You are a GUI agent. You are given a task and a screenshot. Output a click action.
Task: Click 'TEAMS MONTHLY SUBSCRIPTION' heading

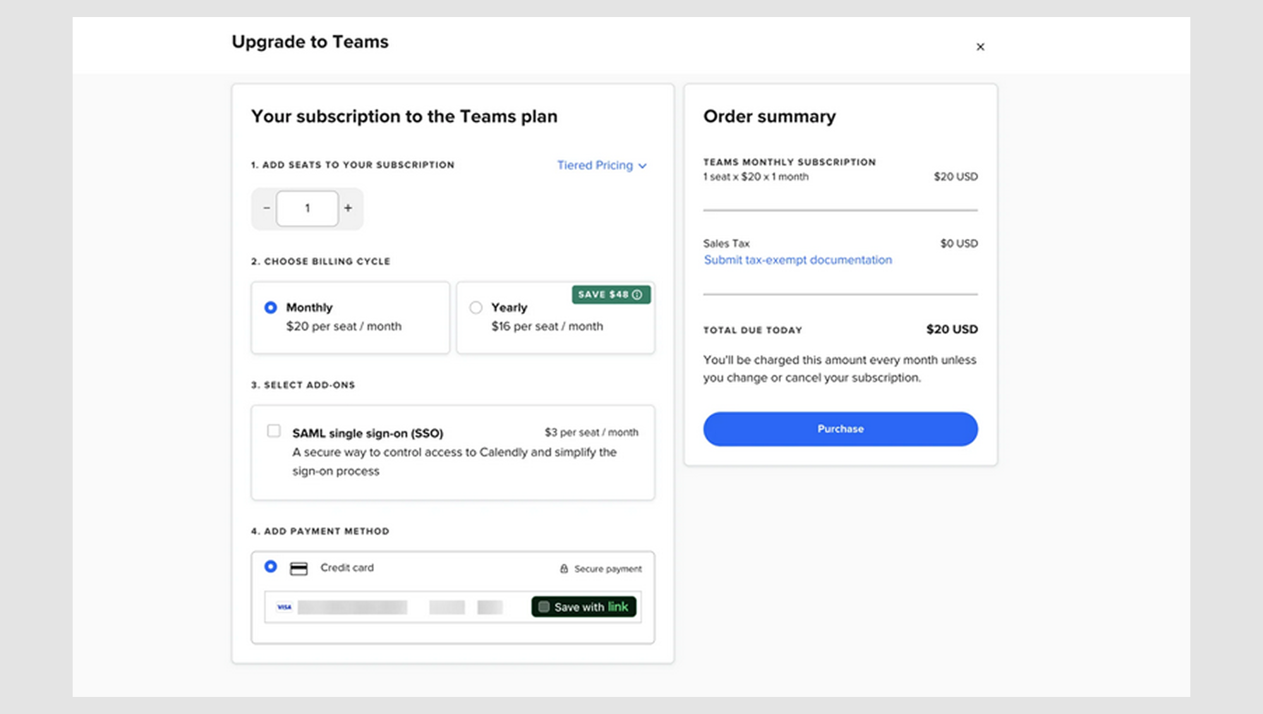coord(789,162)
